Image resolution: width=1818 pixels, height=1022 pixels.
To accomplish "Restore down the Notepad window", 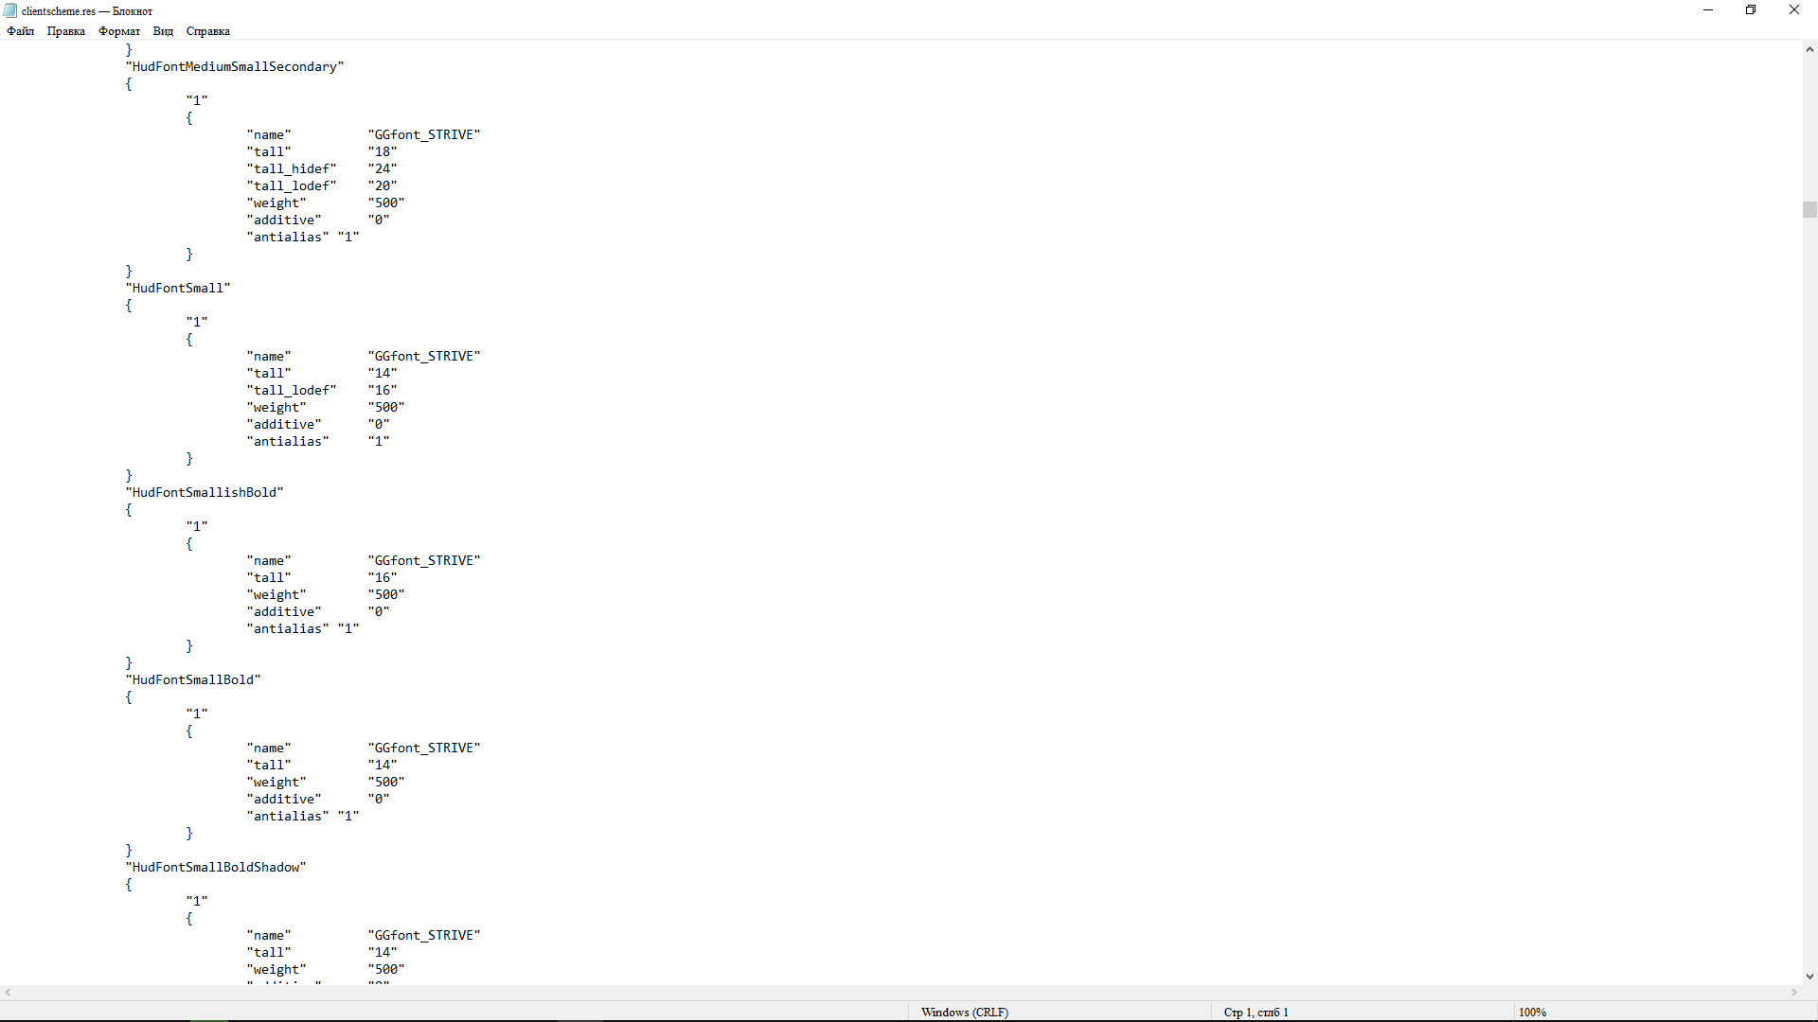I will tap(1750, 10).
